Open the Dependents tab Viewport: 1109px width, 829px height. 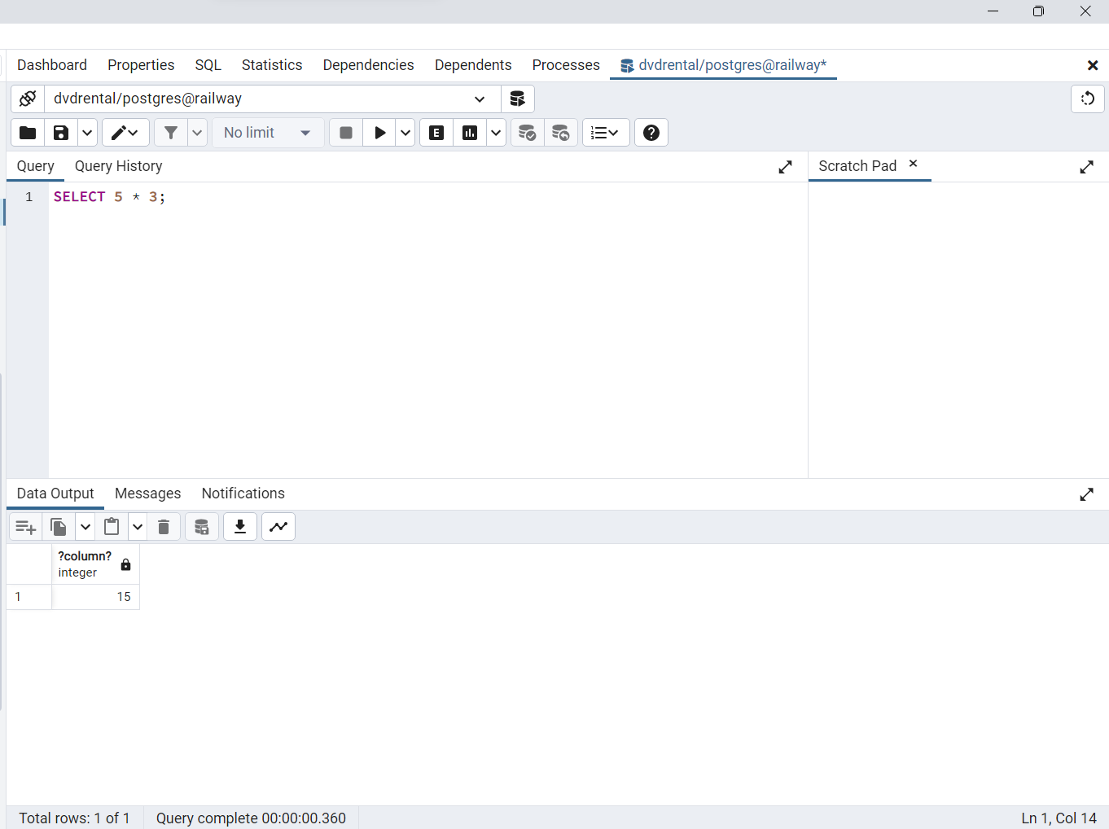pyautogui.click(x=473, y=65)
